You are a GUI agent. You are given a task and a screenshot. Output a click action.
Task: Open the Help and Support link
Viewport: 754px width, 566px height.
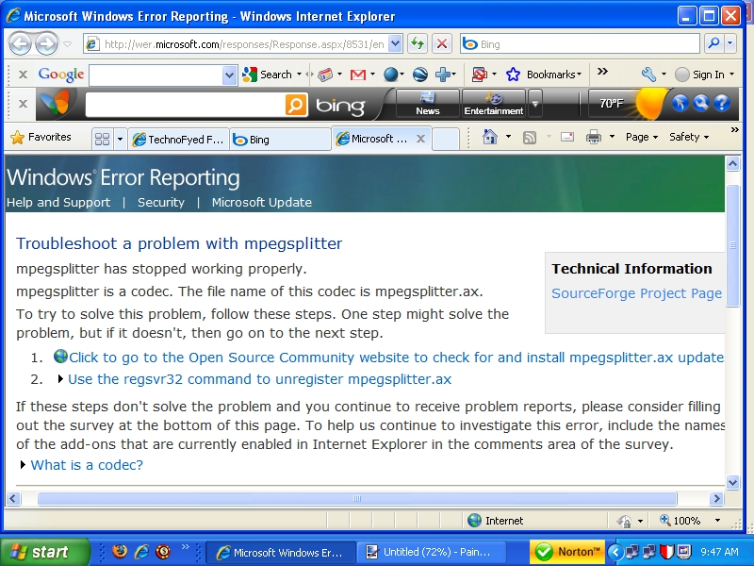(58, 202)
